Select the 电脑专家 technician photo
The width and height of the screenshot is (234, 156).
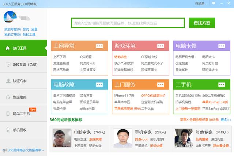61,138
